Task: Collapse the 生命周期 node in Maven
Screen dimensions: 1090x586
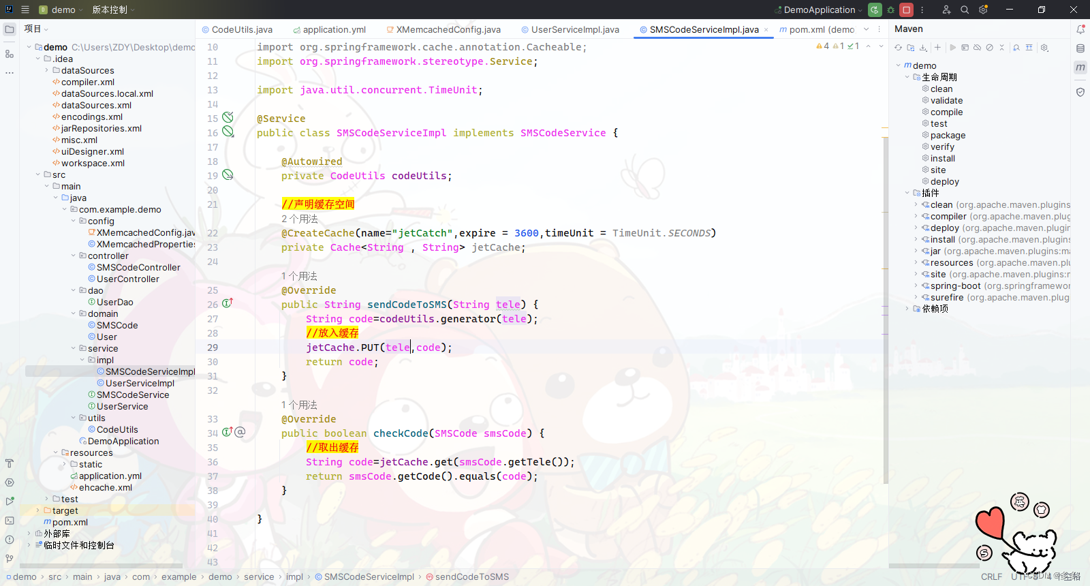Action: point(907,77)
